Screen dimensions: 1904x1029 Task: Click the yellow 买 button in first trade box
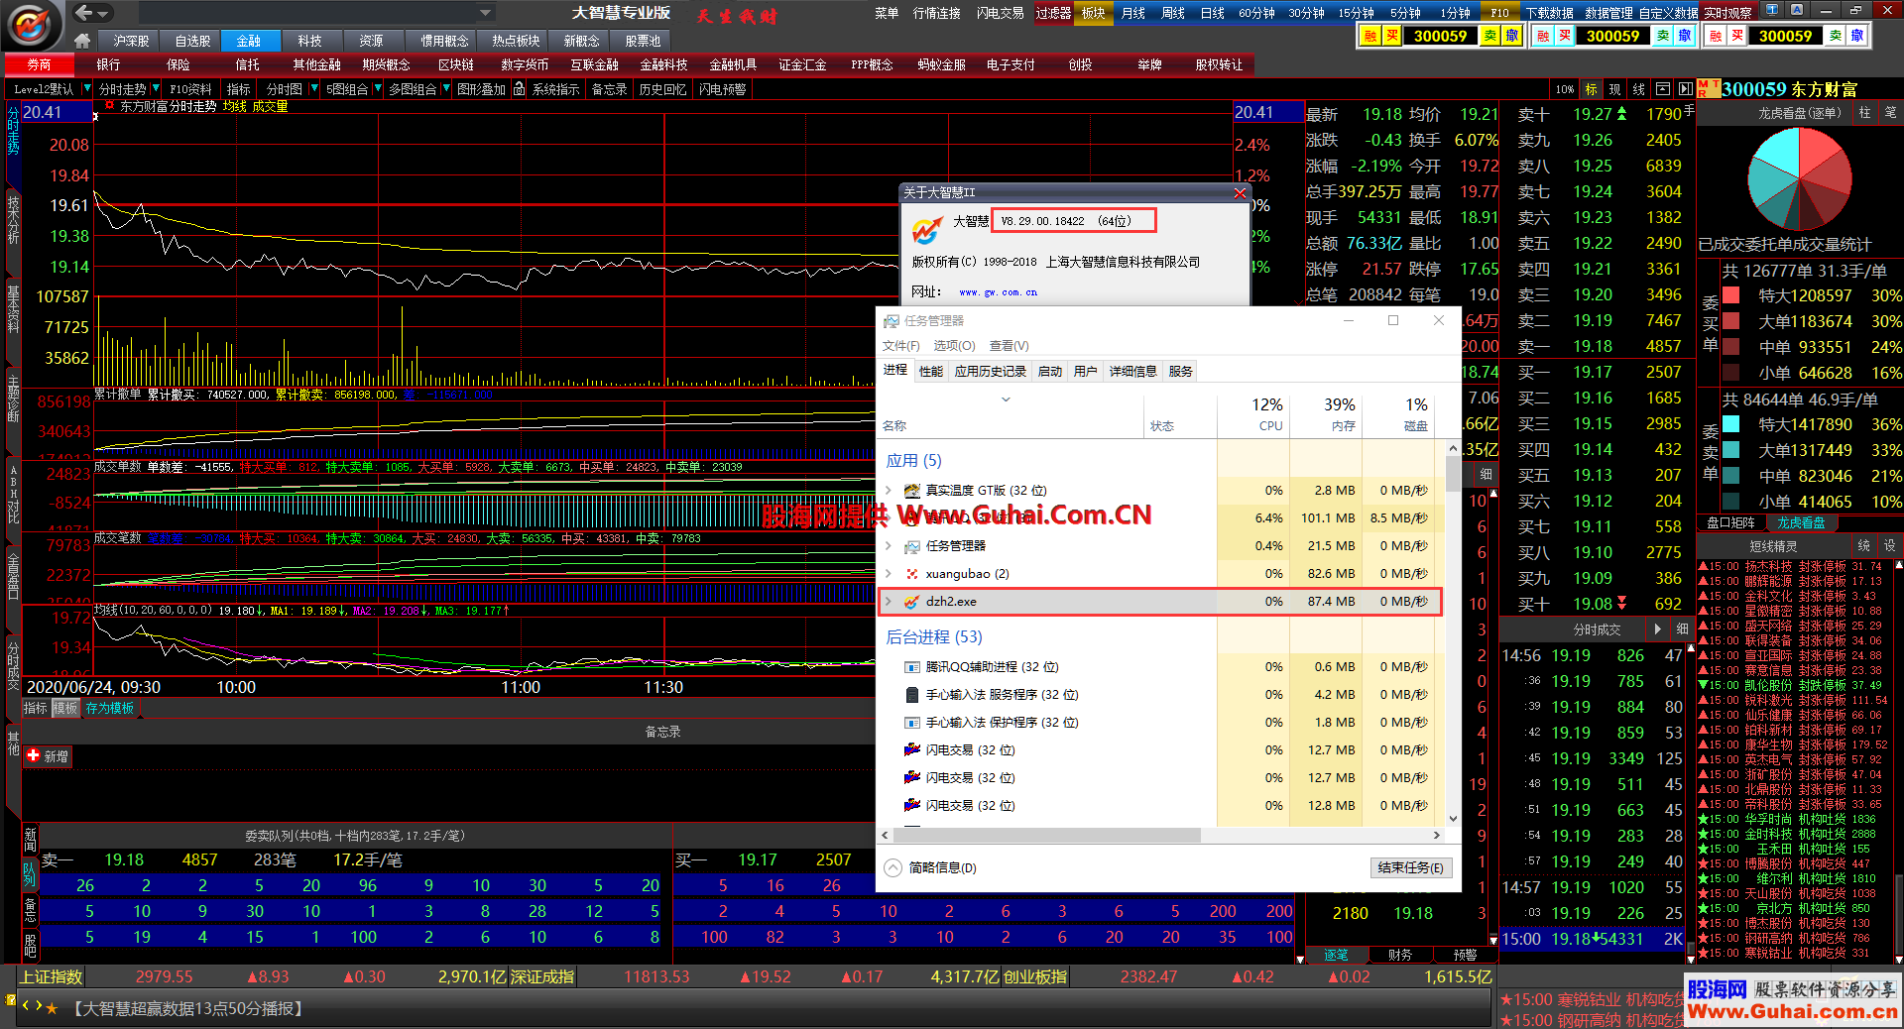pyautogui.click(x=1392, y=36)
